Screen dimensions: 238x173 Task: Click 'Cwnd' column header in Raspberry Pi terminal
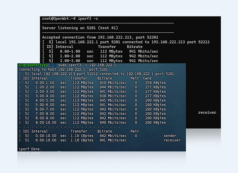(147, 78)
